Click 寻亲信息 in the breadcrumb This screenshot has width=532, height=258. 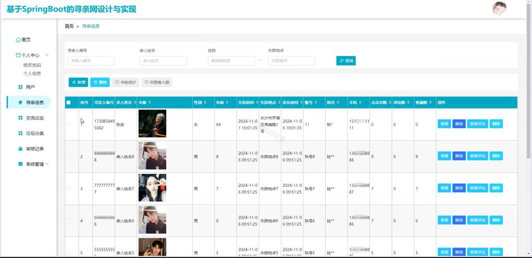[x=90, y=26]
